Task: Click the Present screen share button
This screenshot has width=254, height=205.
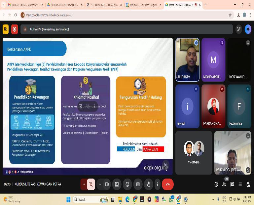Action: [x=117, y=184]
